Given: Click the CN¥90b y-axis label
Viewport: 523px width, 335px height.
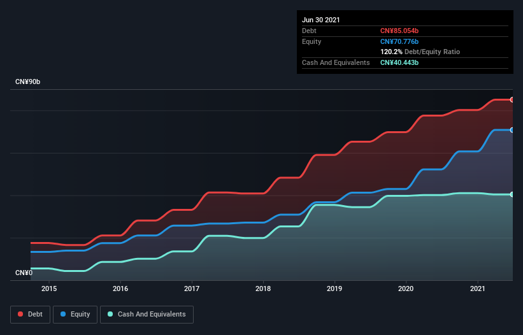Looking at the screenshot, I should (x=27, y=82).
